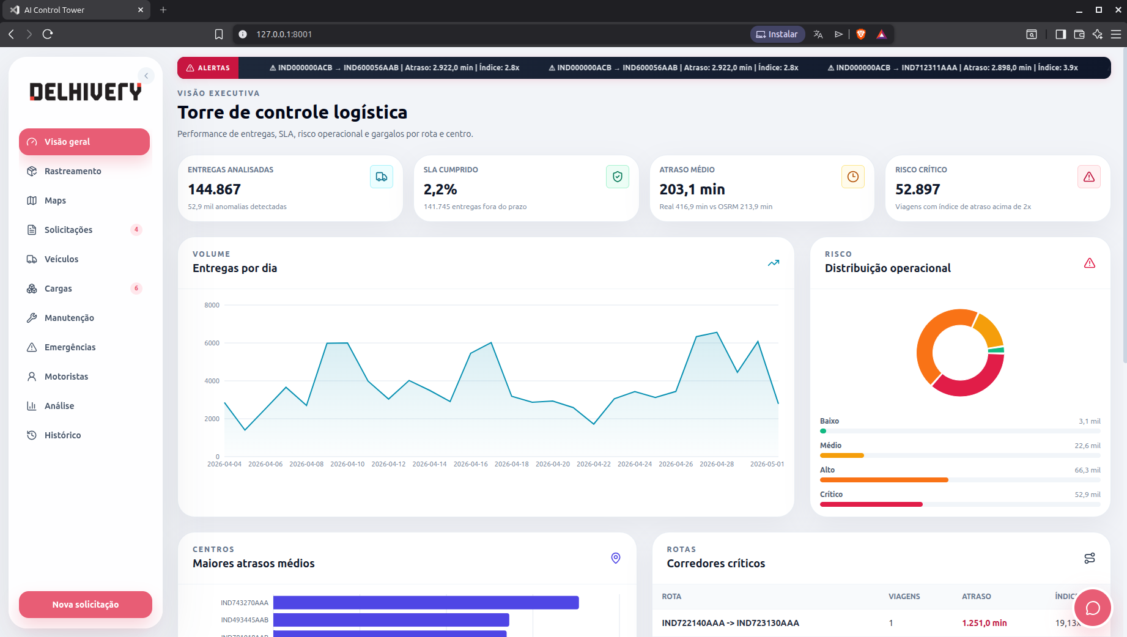Click the 1.251,0 min delay value
Image resolution: width=1127 pixels, height=637 pixels.
coord(985,623)
